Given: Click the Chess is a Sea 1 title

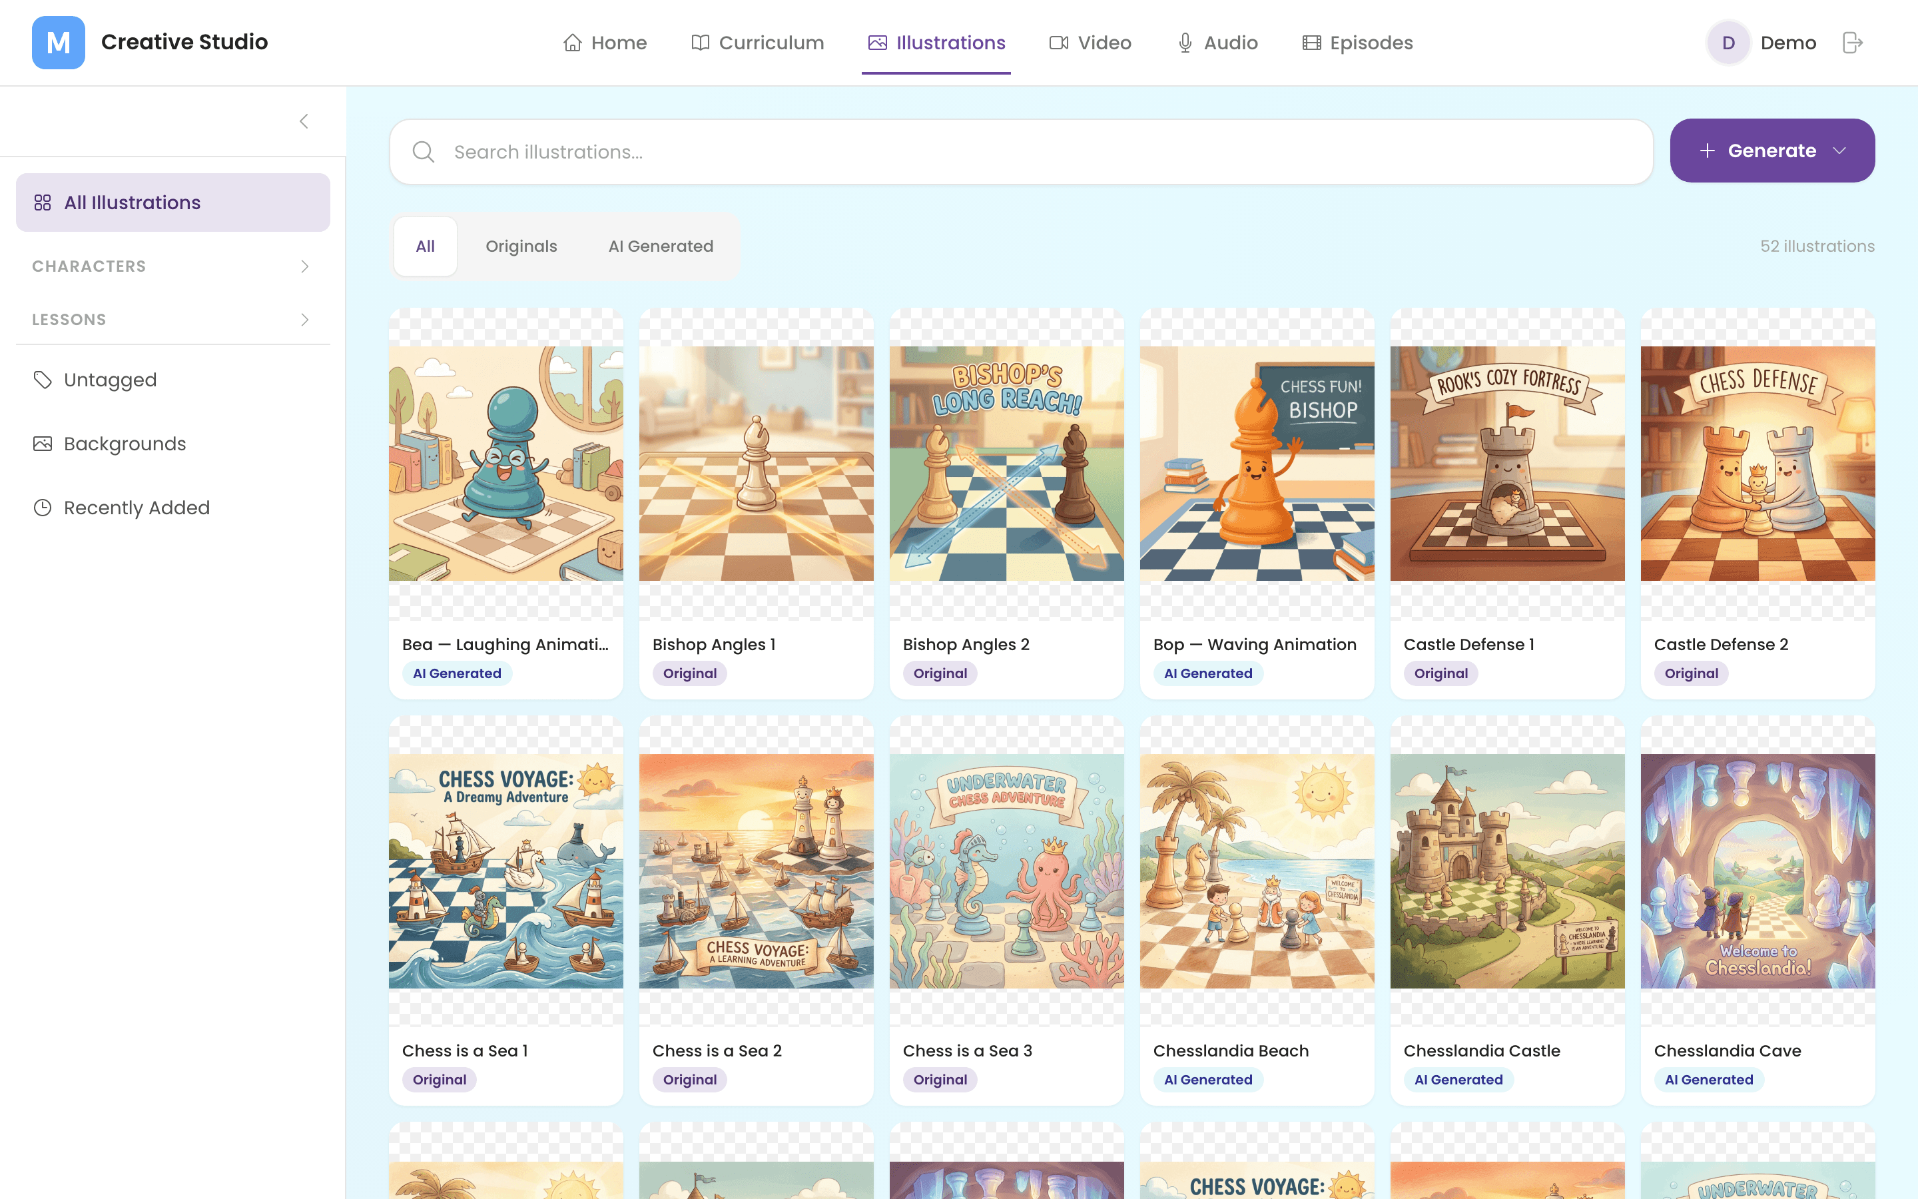Looking at the screenshot, I should coord(466,1050).
